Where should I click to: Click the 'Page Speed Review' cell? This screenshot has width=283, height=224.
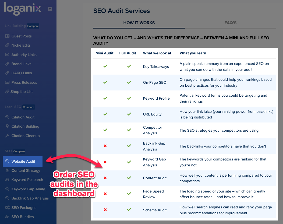[153, 194]
